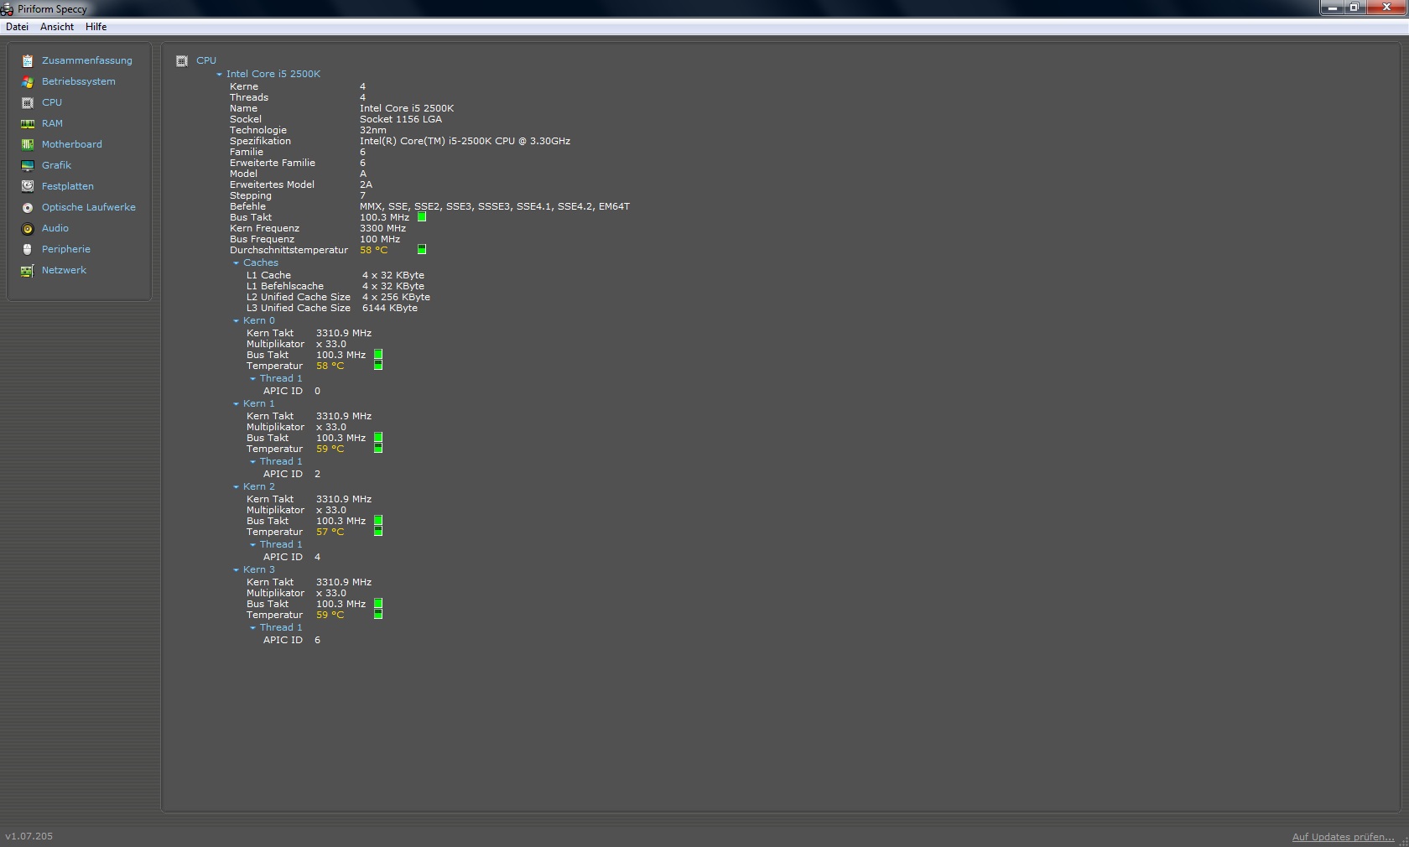Click the Bus Frequenz value '100 MHz'
Image resolution: width=1409 pixels, height=847 pixels.
click(380, 239)
